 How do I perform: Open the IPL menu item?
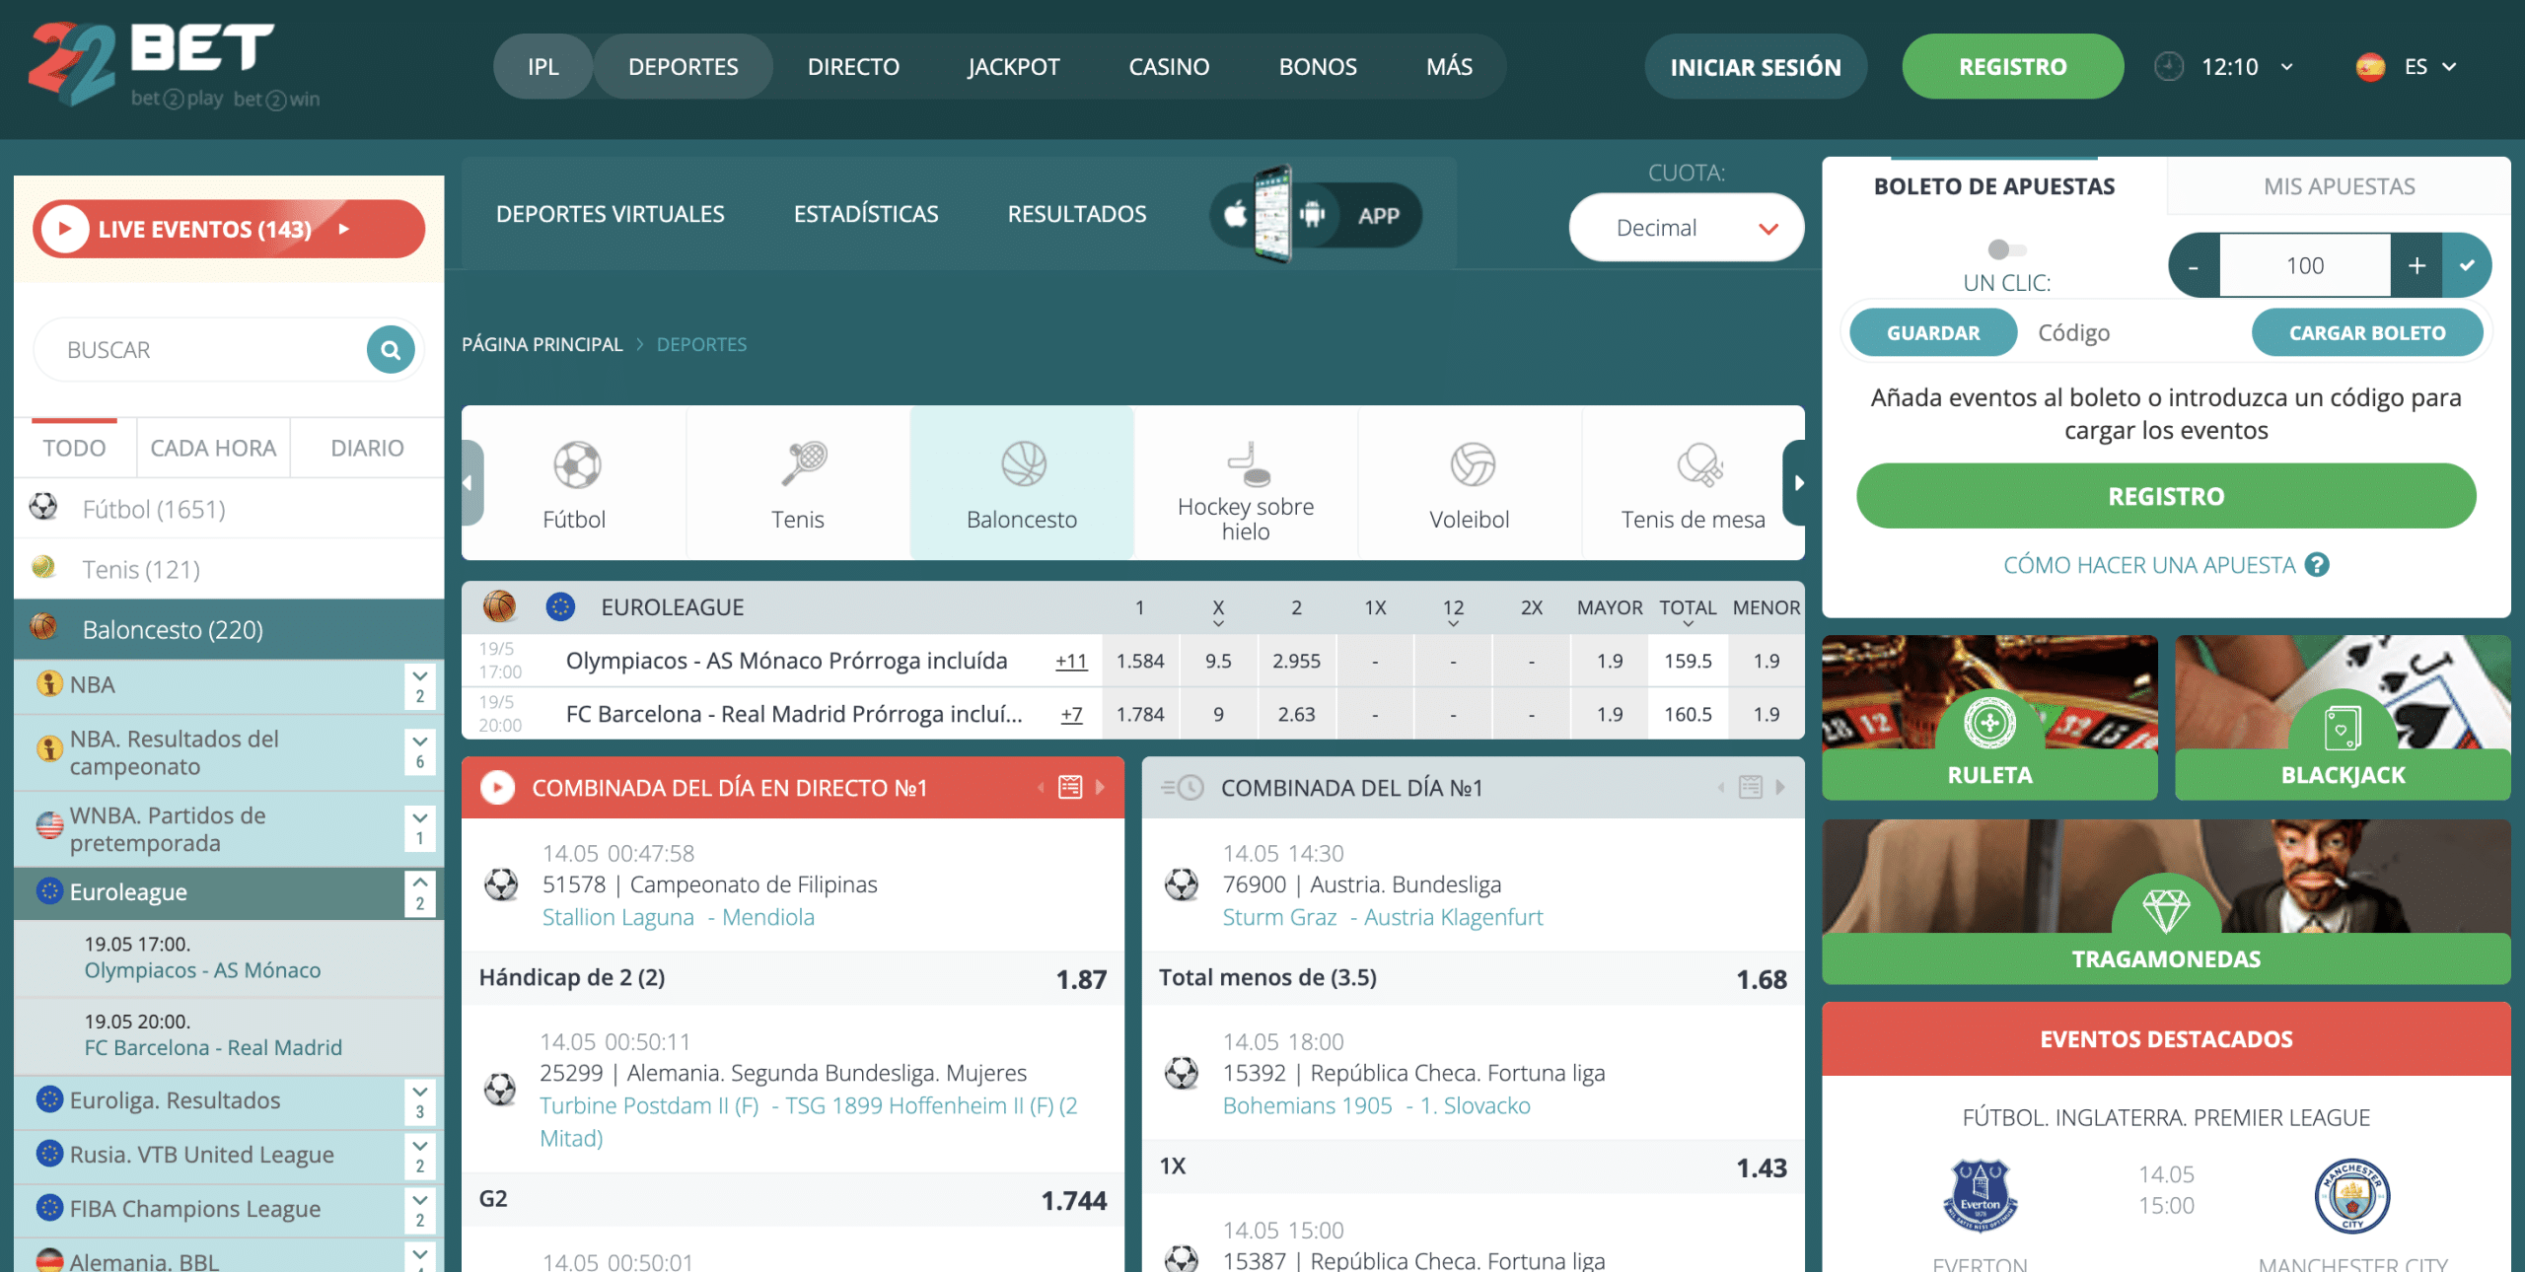pyautogui.click(x=542, y=66)
